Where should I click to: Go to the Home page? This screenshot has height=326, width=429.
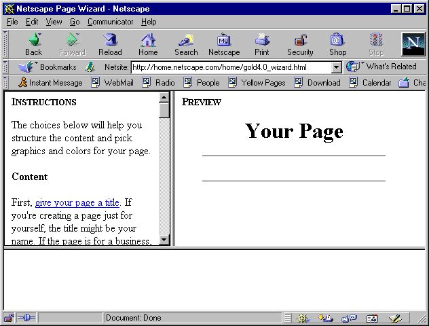click(148, 44)
